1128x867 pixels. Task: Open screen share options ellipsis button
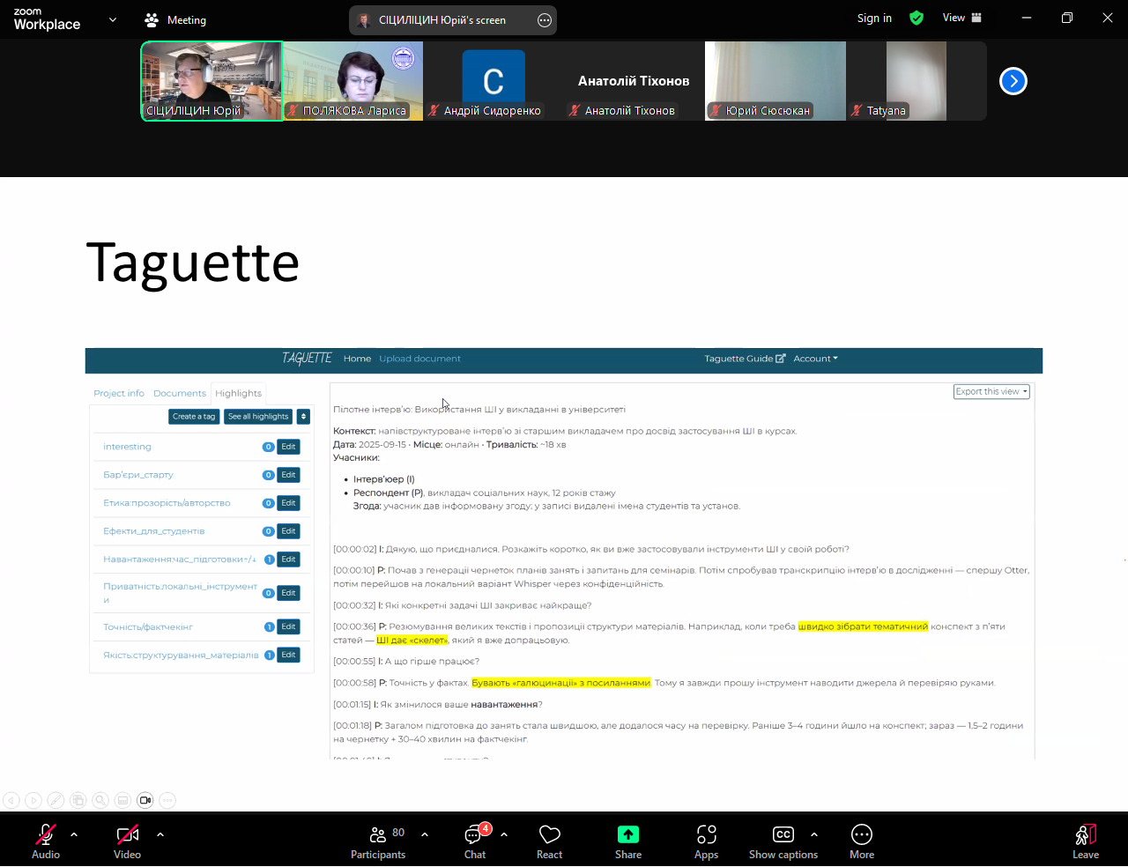pos(545,20)
